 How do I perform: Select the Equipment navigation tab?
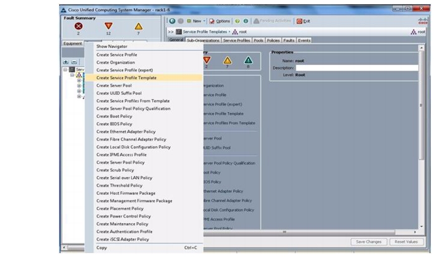click(x=73, y=44)
